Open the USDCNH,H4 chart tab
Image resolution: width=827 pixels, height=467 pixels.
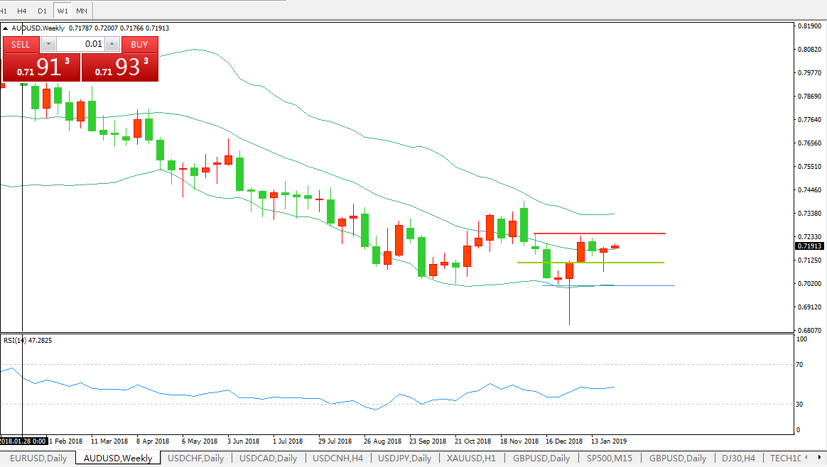(x=337, y=458)
